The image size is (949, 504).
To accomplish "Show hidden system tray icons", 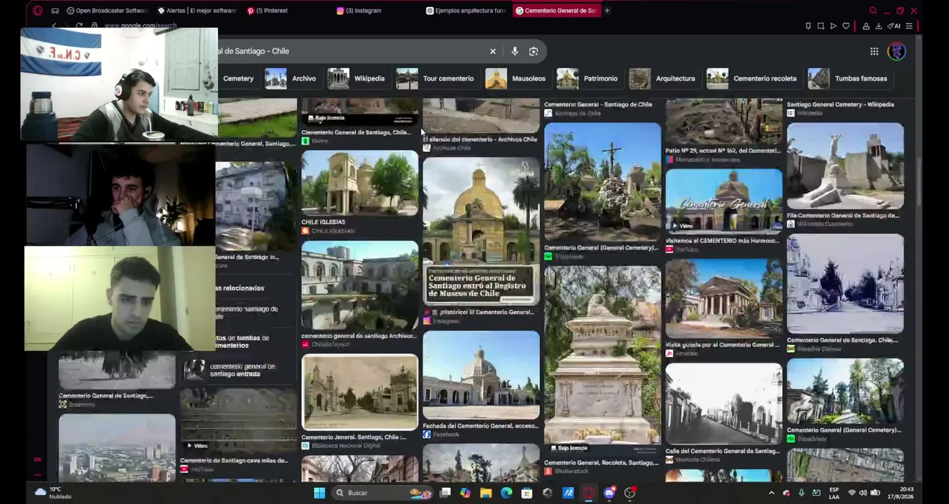I will pos(771,493).
